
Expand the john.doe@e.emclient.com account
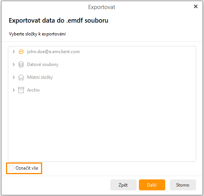pos(14,52)
